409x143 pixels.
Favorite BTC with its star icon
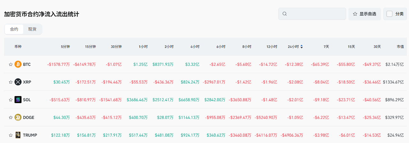pos(11,64)
